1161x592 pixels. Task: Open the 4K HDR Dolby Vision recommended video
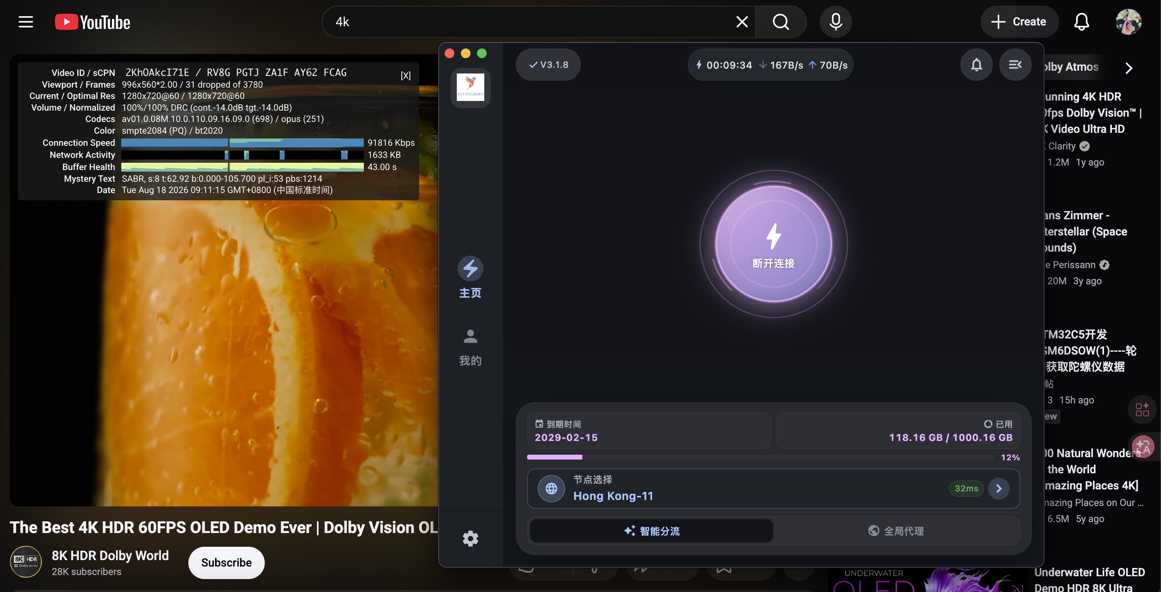(1093, 113)
